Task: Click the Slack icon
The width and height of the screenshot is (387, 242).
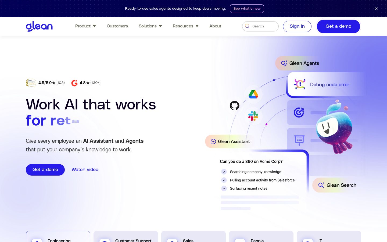Action: pos(253,116)
